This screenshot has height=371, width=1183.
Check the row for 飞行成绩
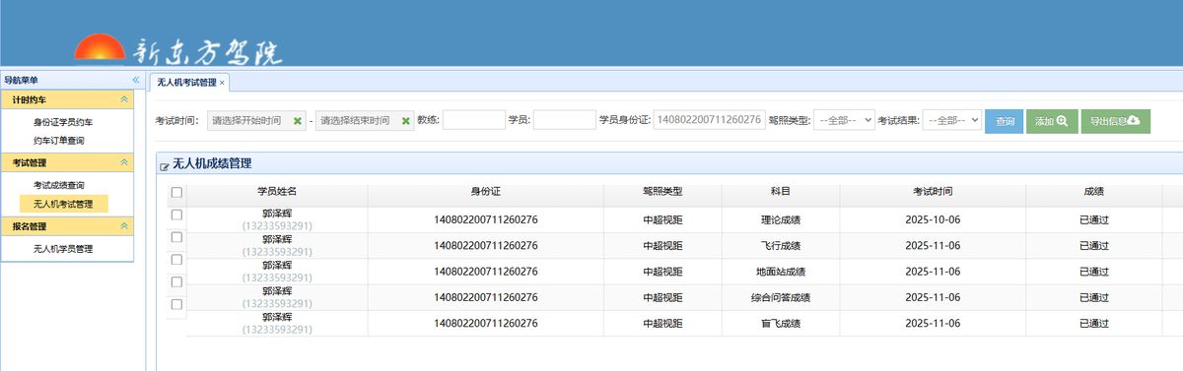176,237
